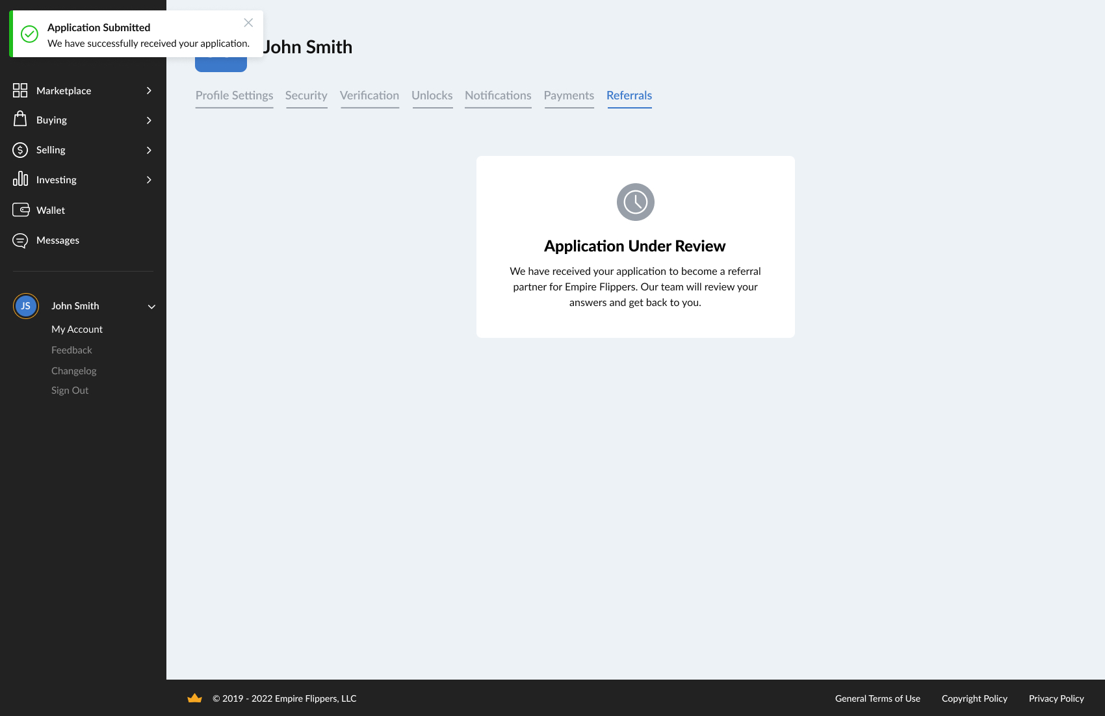The image size is (1105, 716).
Task: Click the clock icon in review card
Action: tap(635, 202)
